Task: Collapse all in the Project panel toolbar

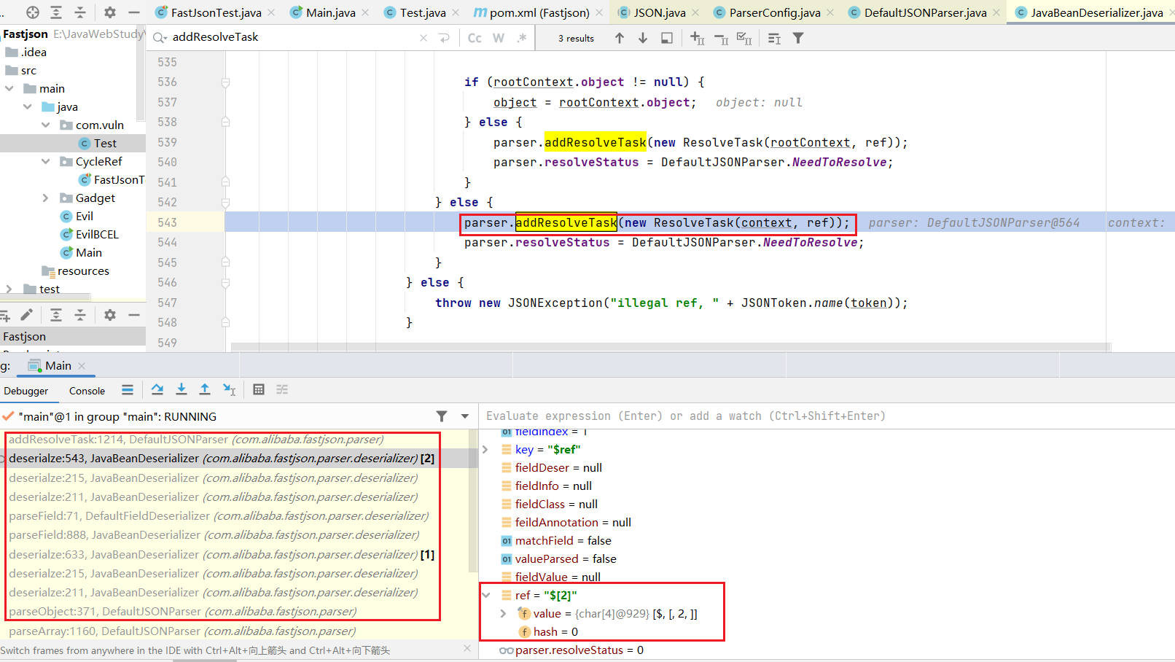Action: tap(80, 12)
